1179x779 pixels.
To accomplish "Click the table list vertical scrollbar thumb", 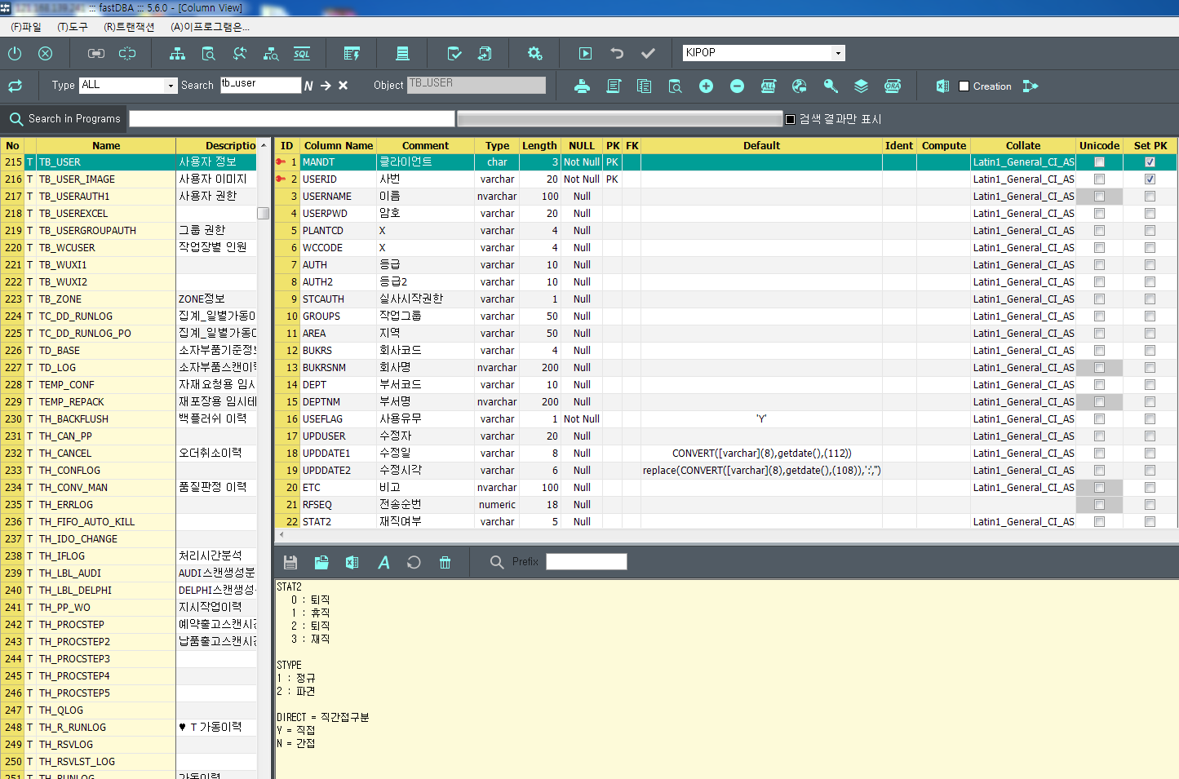I will [x=263, y=214].
